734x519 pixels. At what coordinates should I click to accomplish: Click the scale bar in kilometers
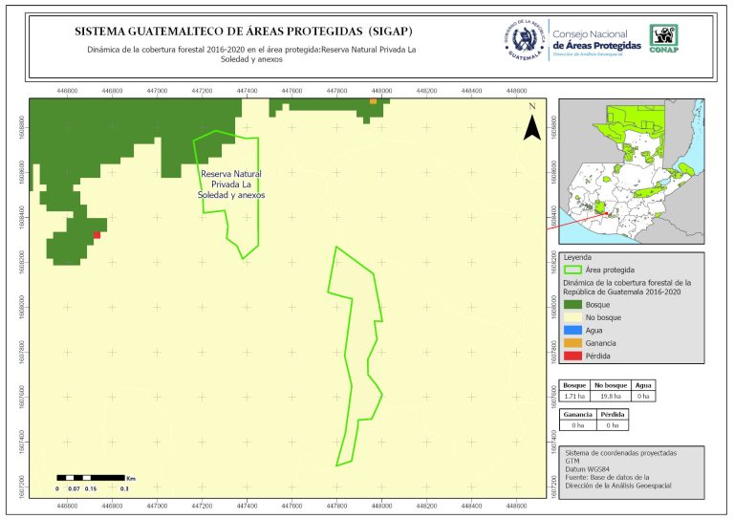pyautogui.click(x=91, y=477)
